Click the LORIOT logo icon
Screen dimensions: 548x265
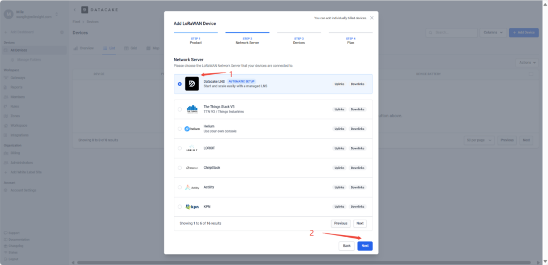point(192,148)
